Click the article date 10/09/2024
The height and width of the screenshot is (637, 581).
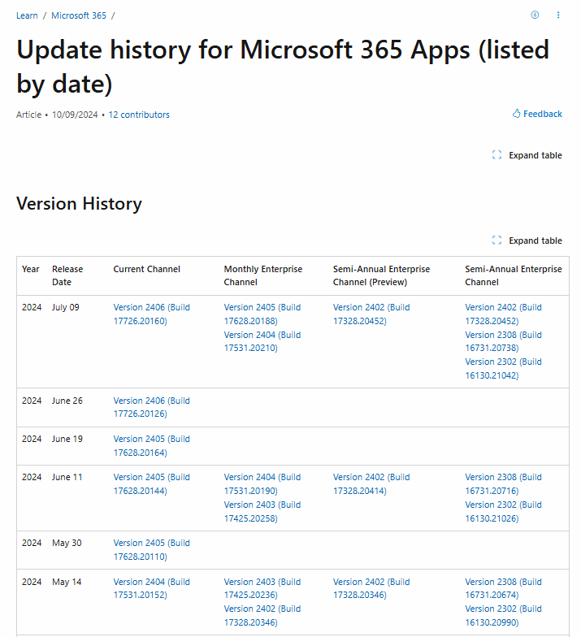(75, 115)
